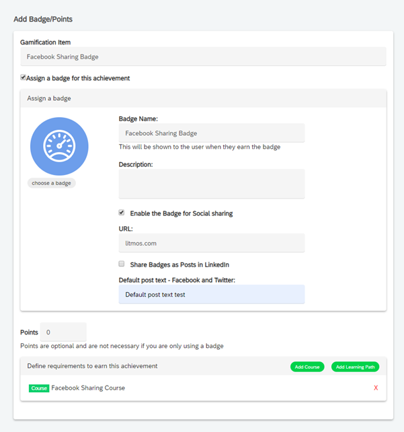Click into the Badge Name field
404x432 pixels.
coord(212,133)
